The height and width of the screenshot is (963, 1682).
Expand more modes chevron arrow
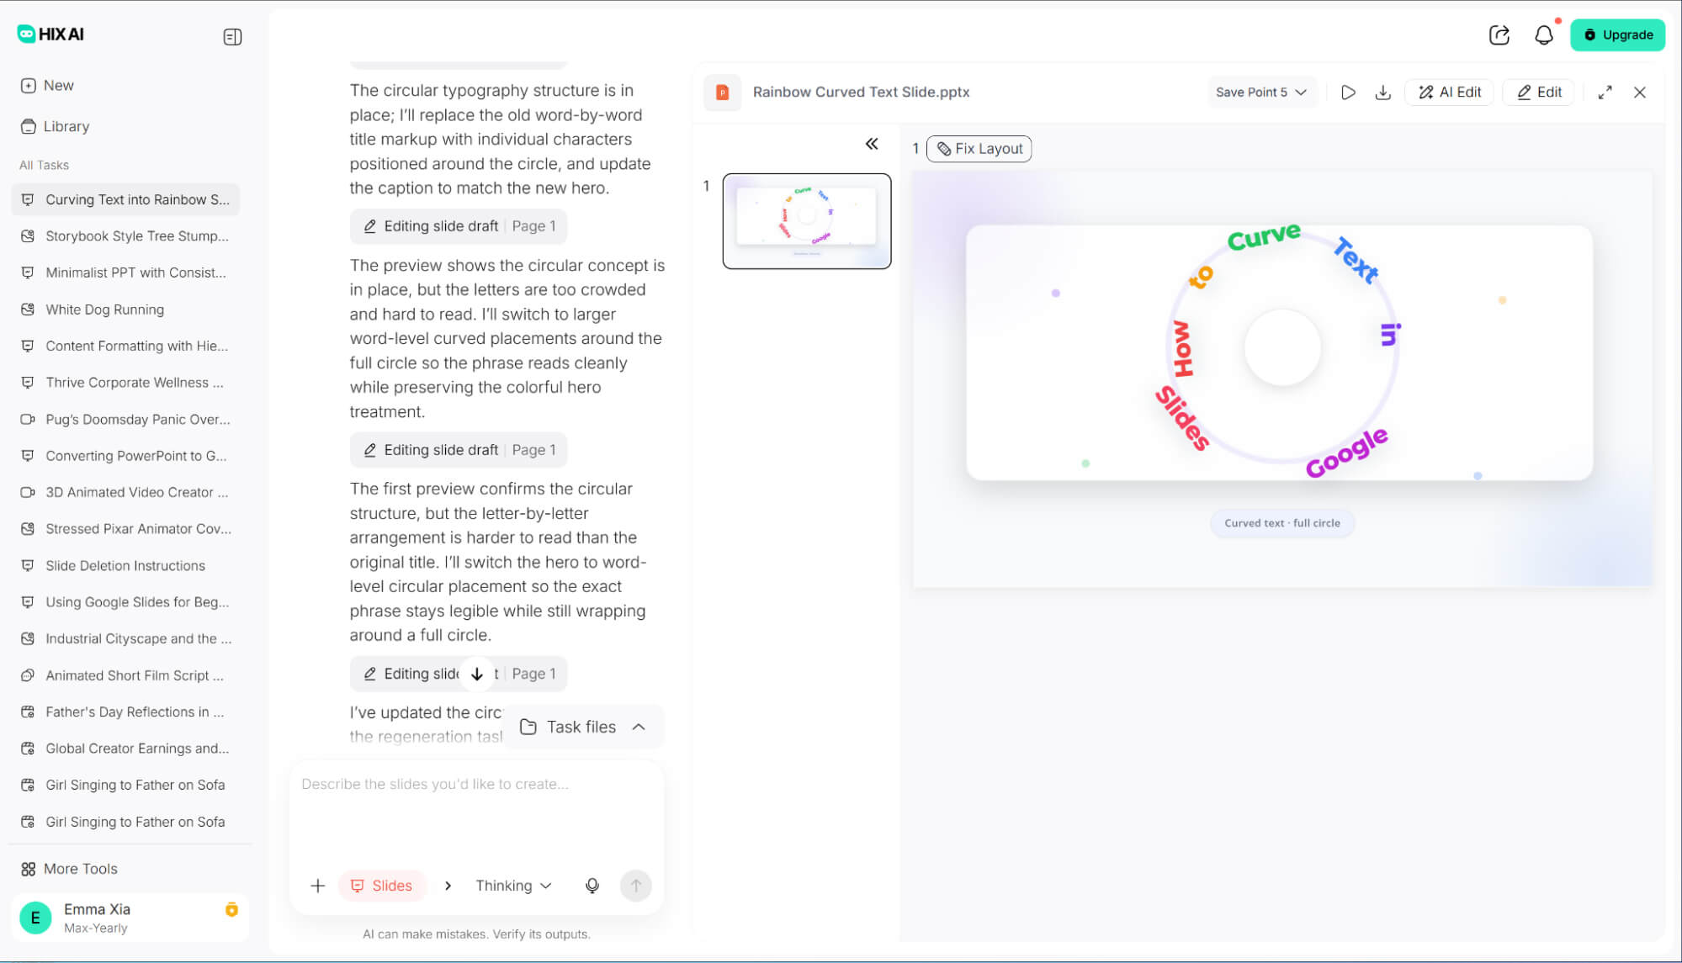tap(448, 886)
